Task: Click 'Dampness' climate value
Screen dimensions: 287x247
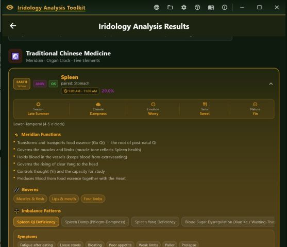Action: (98, 113)
